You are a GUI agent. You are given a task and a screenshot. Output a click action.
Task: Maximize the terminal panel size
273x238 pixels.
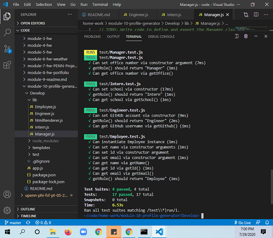[x=256, y=36]
